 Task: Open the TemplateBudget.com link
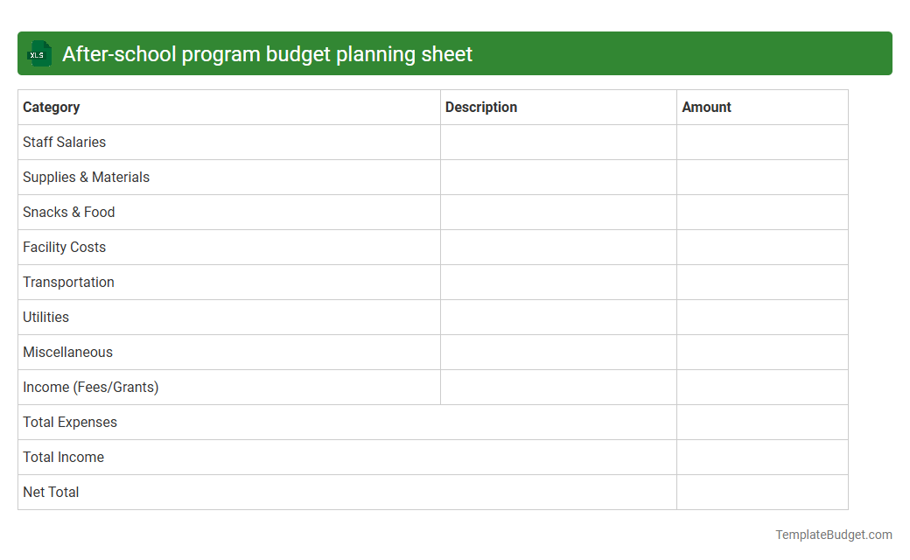pyautogui.click(x=833, y=533)
